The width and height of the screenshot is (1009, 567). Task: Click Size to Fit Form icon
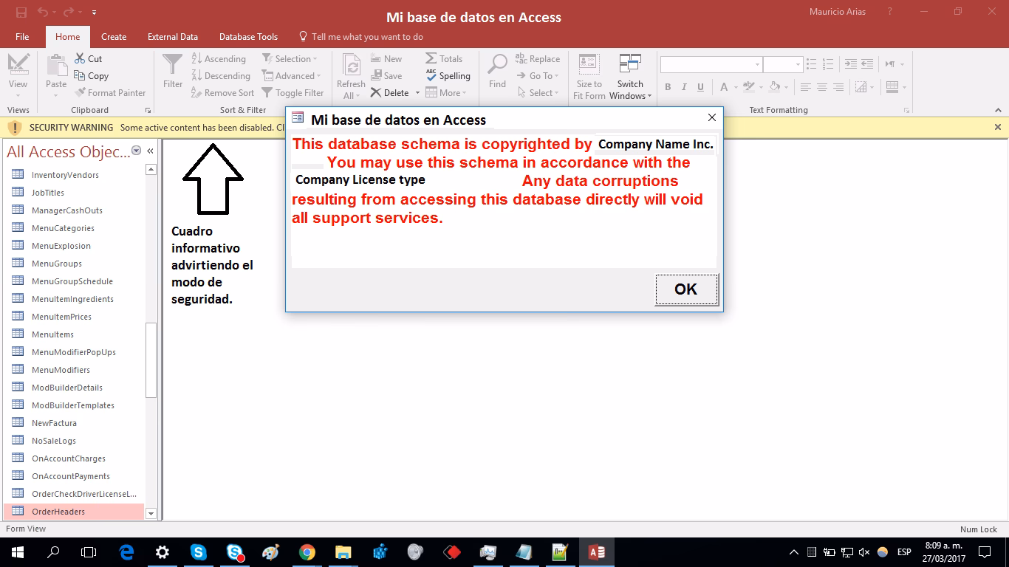point(589,65)
